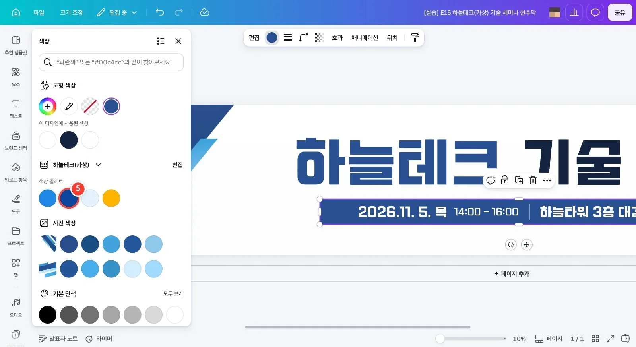Lock the selected element
The image size is (636, 347).
point(504,180)
